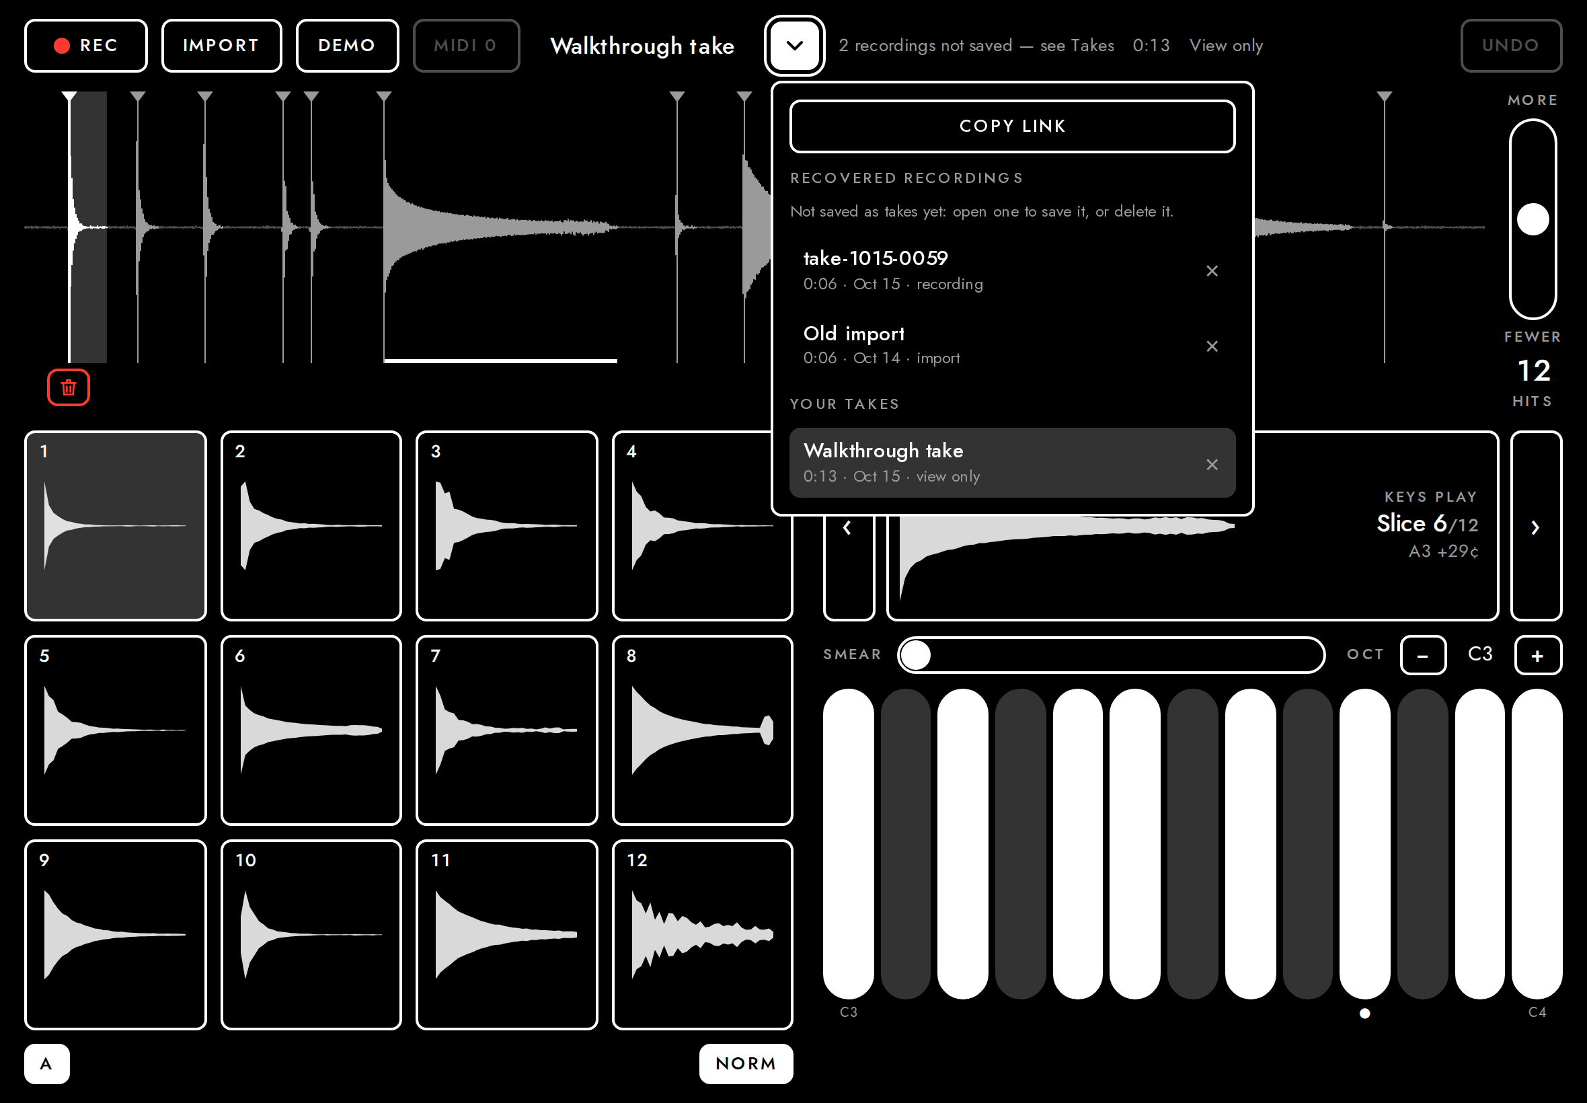
Task: Trigger slice pad 3
Action: pyautogui.click(x=506, y=526)
